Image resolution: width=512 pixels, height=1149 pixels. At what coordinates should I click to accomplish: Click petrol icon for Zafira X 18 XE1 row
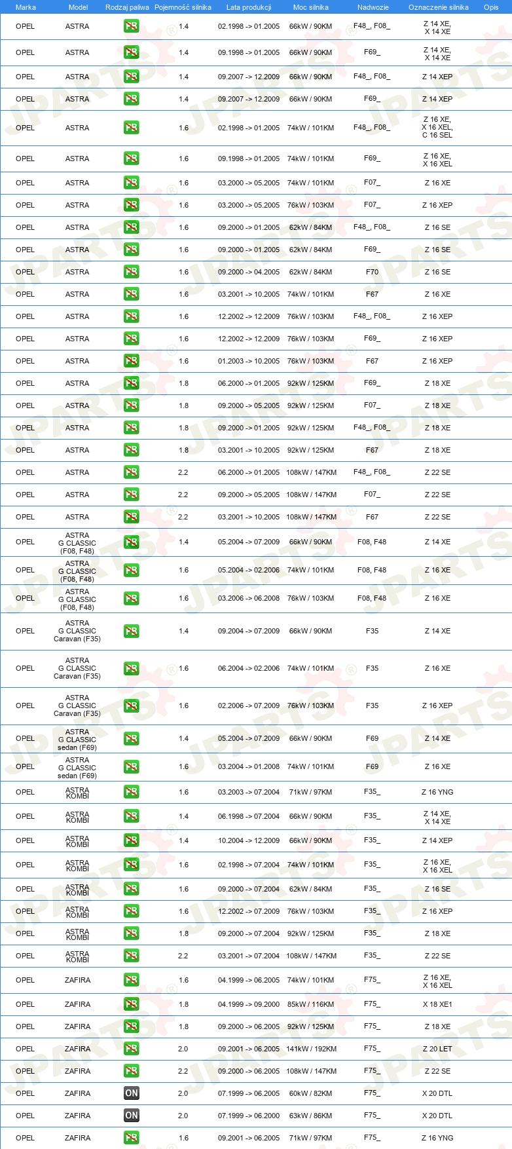point(132,1004)
